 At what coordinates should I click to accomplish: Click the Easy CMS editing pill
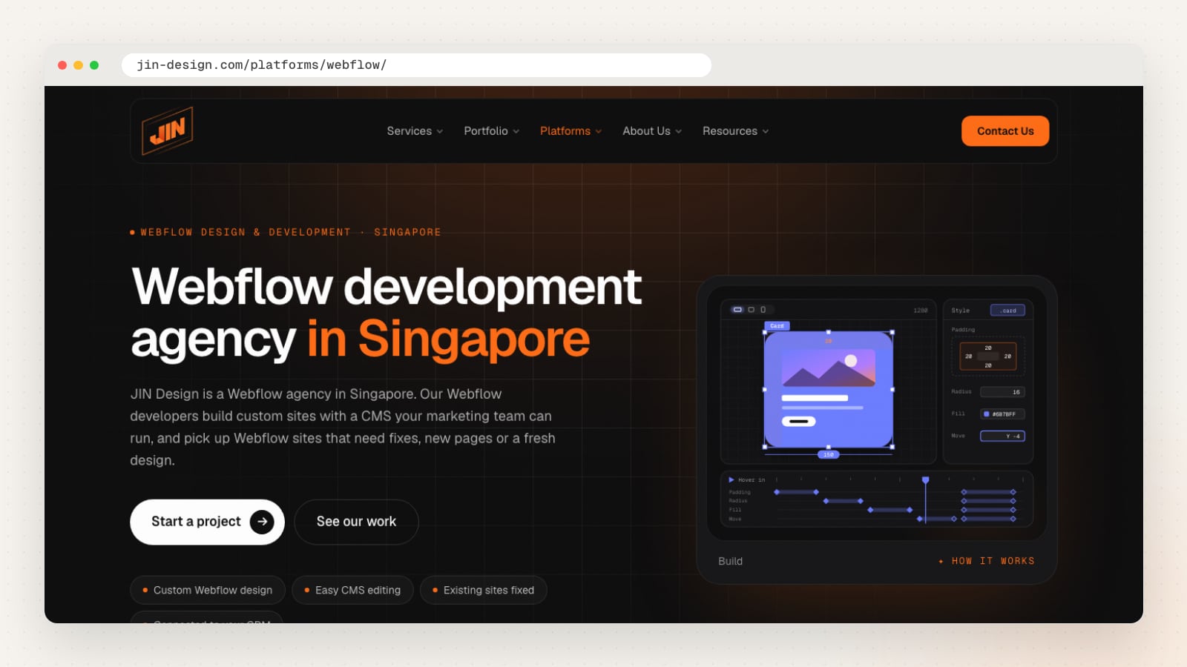pos(352,590)
